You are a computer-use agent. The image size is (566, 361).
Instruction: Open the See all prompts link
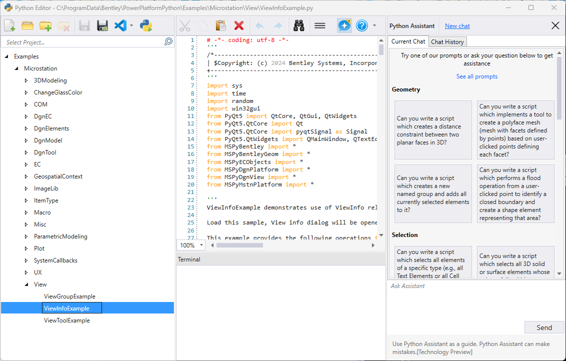[477, 76]
